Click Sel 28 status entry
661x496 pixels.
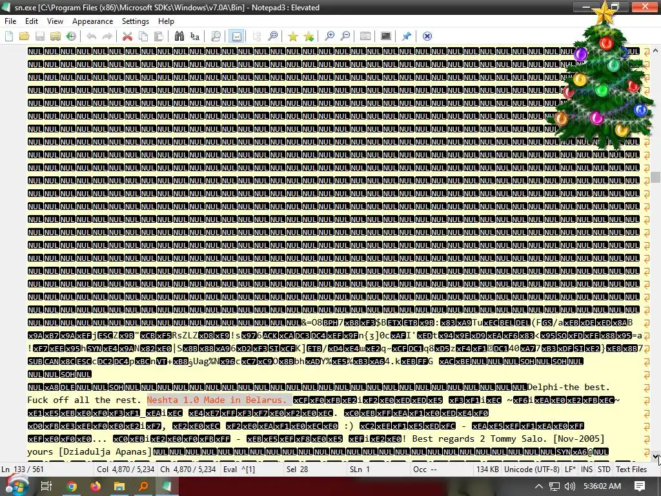[297, 470]
